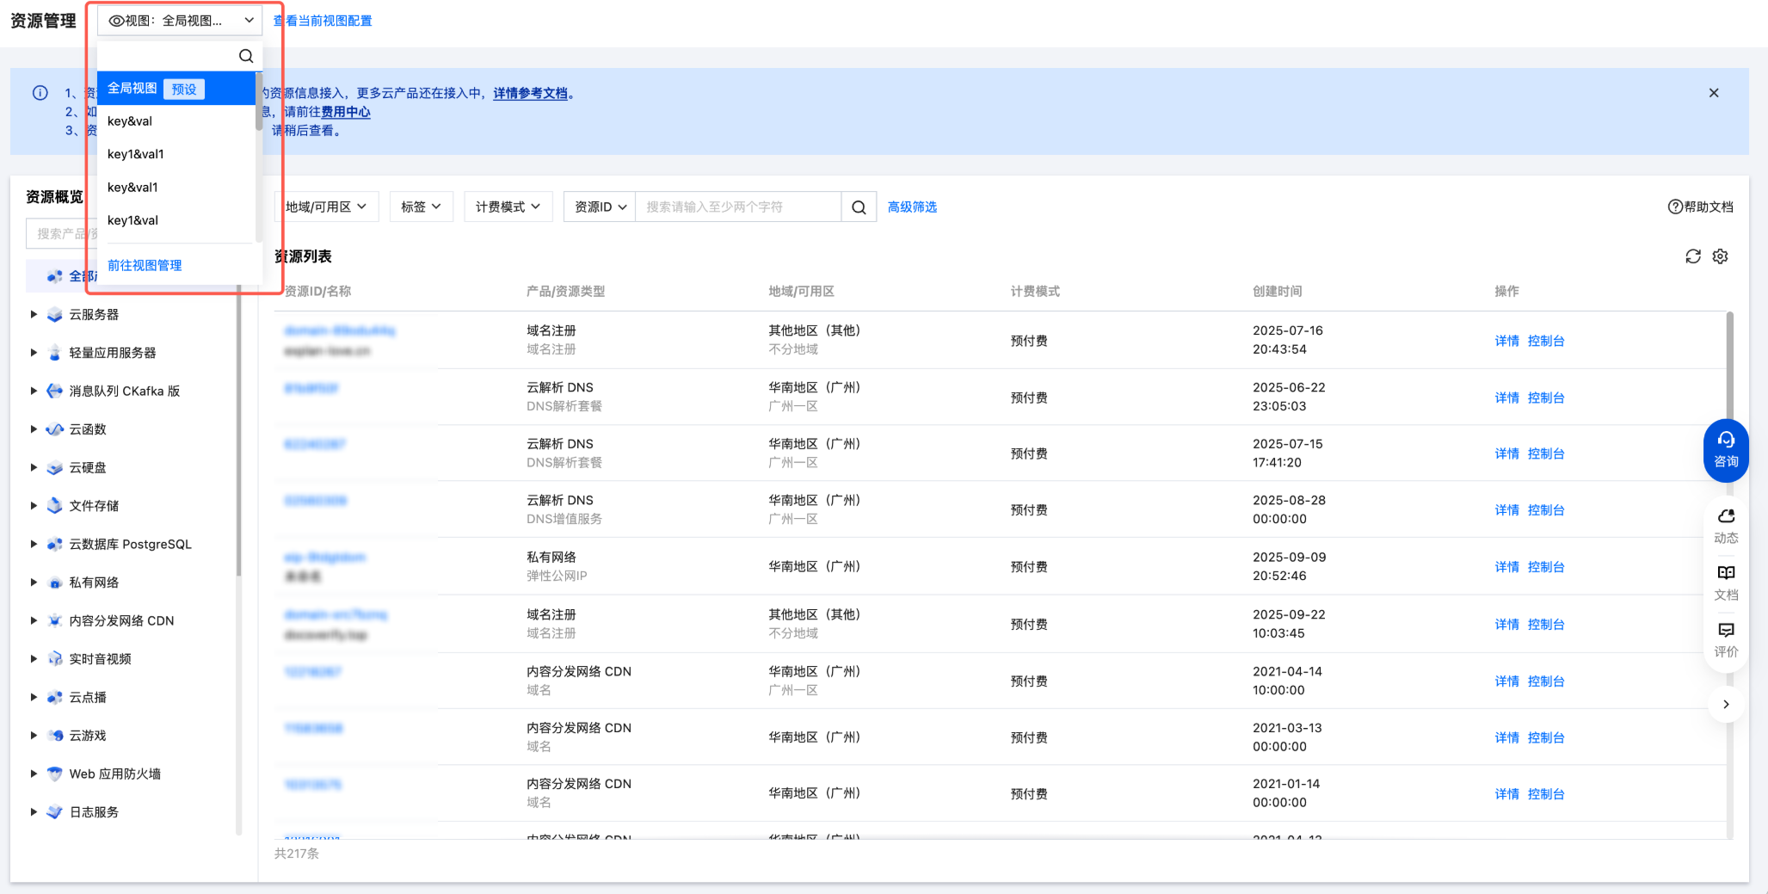
Task: Open the 计费模式 filter dropdown
Action: click(508, 207)
